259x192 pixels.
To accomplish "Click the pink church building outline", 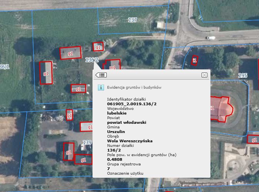I will click(222, 109).
